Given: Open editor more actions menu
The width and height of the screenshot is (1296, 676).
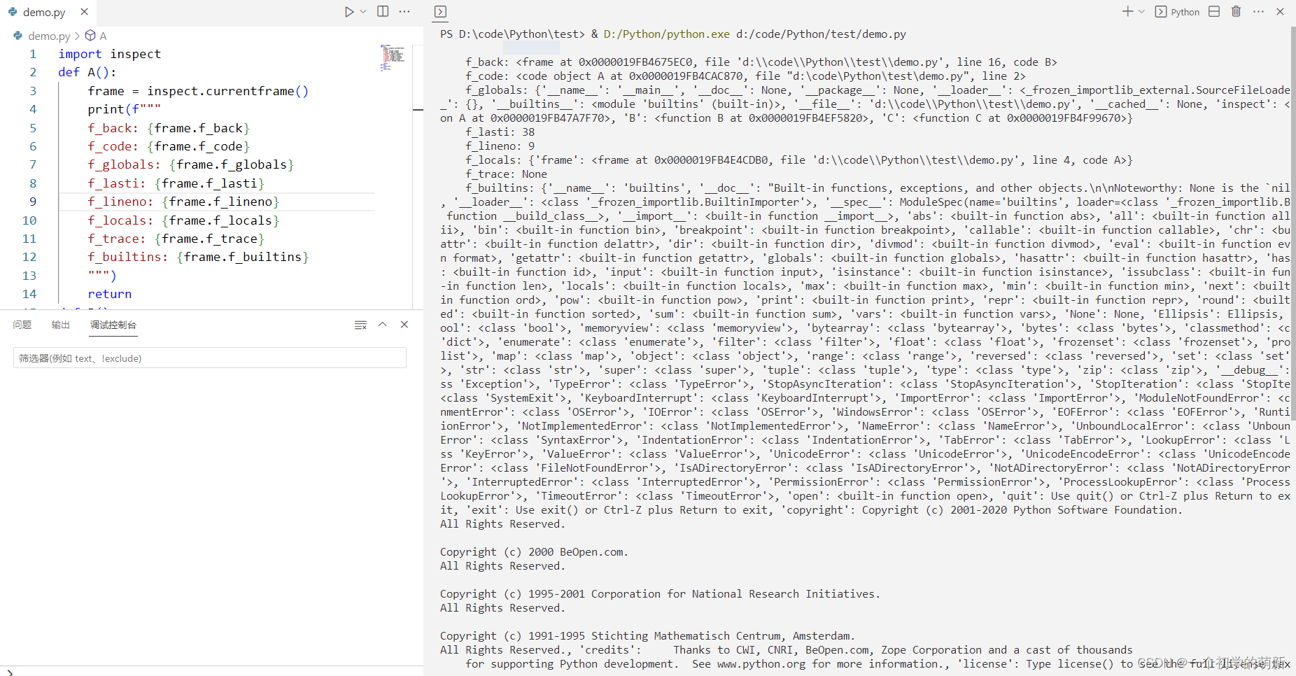Looking at the screenshot, I should [404, 12].
